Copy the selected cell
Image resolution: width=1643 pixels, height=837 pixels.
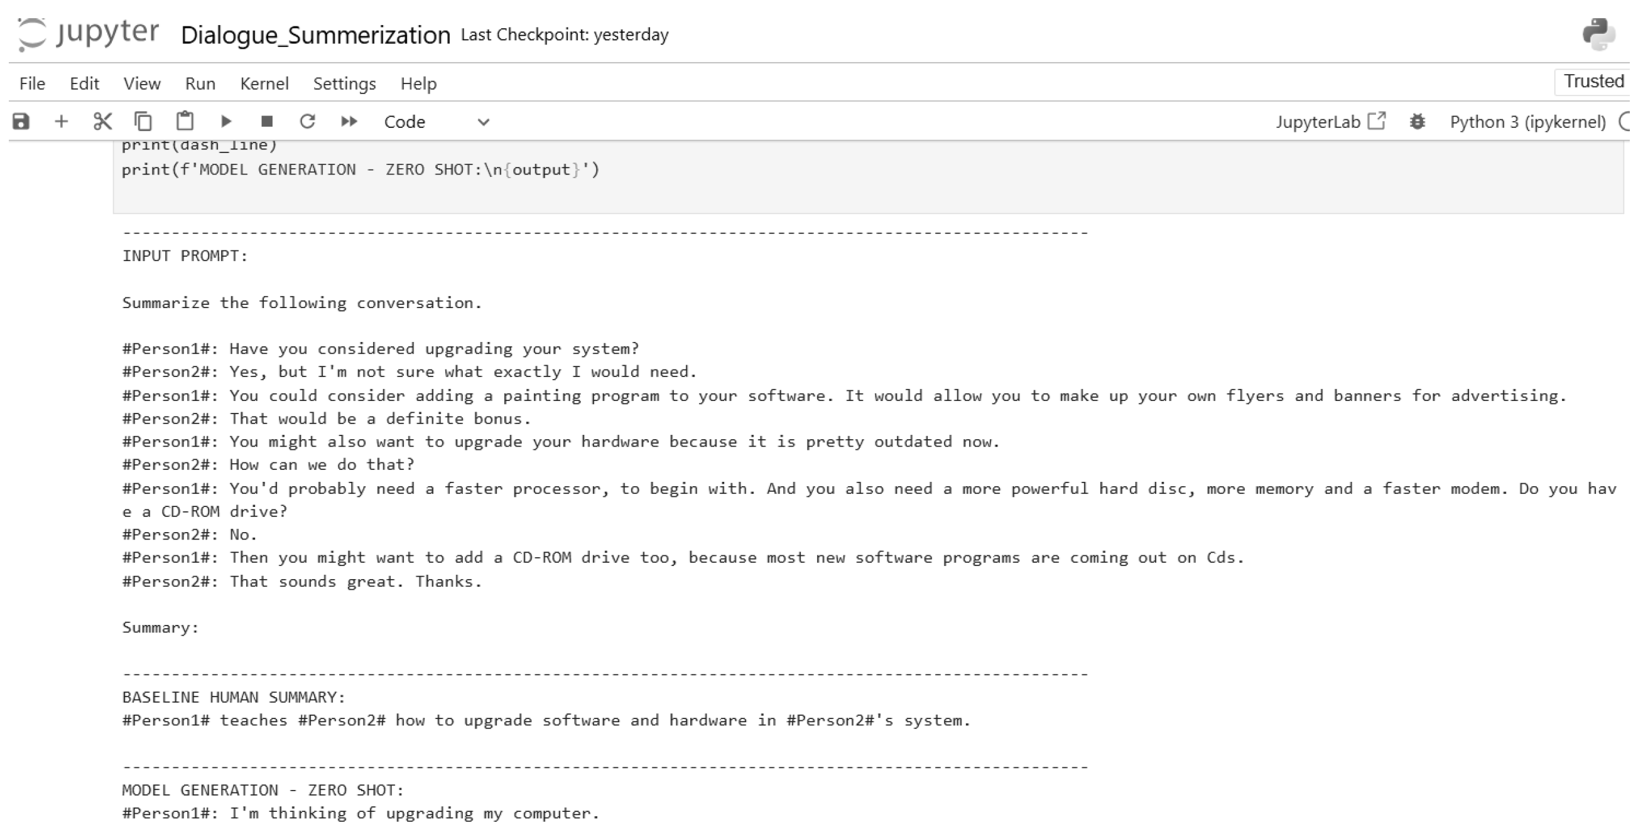click(143, 121)
